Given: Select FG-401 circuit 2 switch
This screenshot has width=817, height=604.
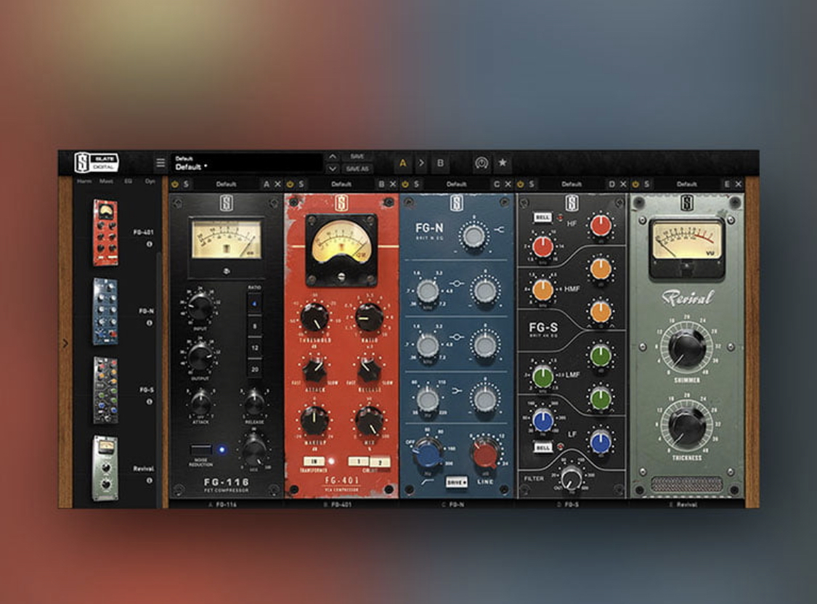Looking at the screenshot, I should pos(381,462).
